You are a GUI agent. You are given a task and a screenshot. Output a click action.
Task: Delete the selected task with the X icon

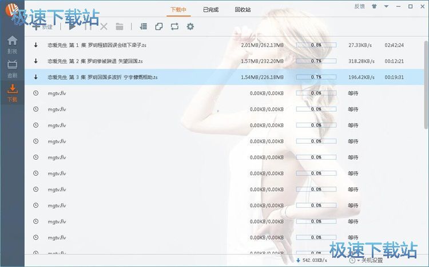(104, 26)
